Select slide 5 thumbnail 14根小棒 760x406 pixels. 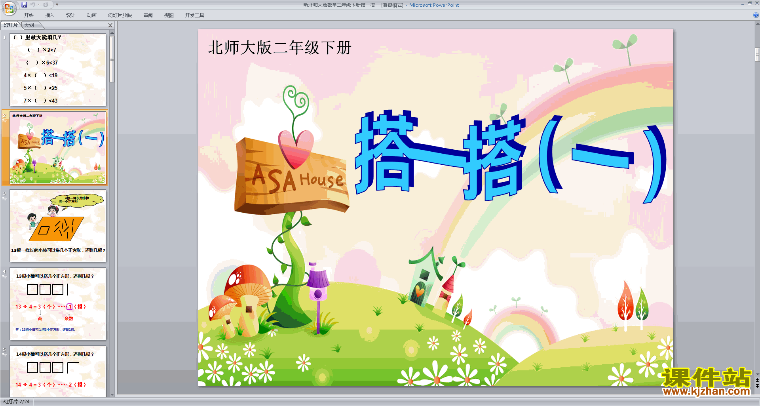point(58,372)
